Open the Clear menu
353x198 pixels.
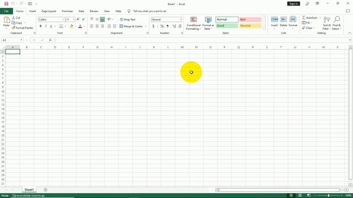pyautogui.click(x=308, y=28)
